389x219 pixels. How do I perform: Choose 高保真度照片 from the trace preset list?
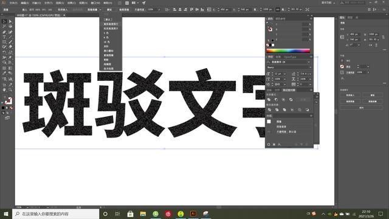point(111,24)
